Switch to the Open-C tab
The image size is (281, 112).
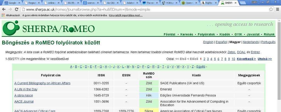tap(190, 3)
